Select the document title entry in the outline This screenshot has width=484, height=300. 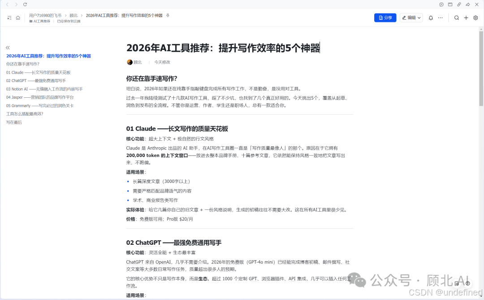pyautogui.click(x=48, y=56)
